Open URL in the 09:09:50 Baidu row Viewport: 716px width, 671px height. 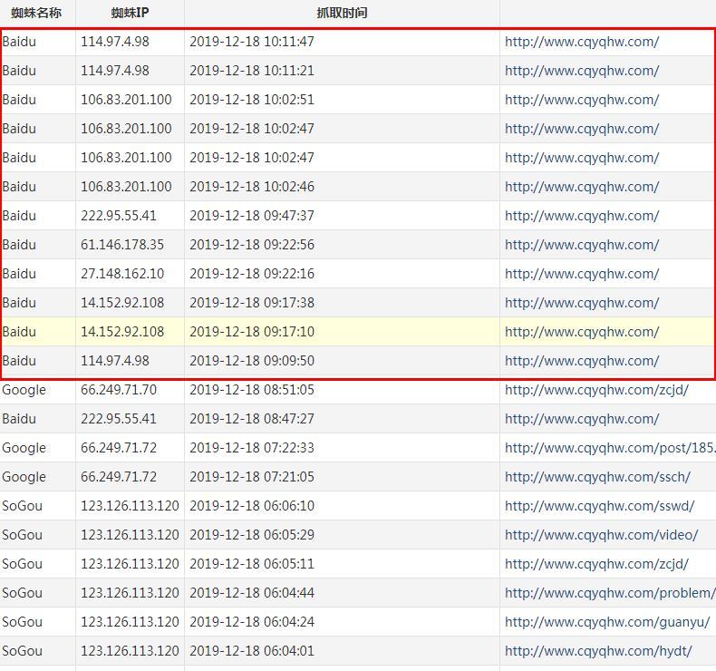(x=582, y=361)
